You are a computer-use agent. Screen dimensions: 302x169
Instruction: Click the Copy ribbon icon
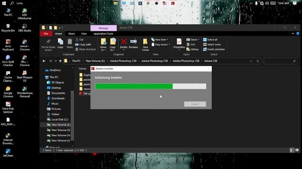point(60,43)
